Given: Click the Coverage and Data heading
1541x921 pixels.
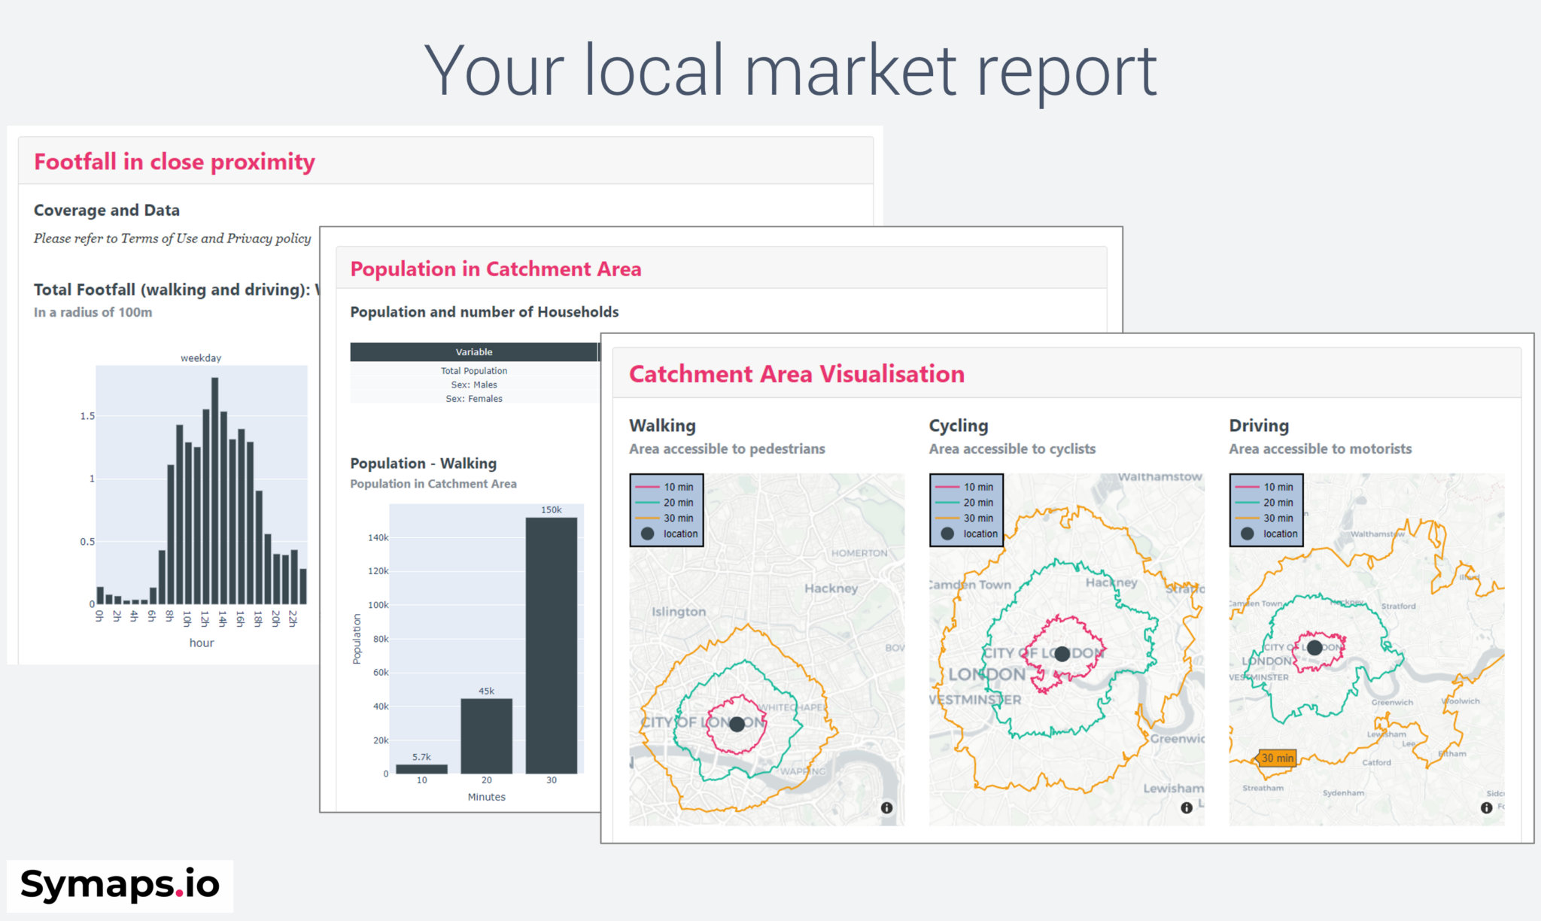Looking at the screenshot, I should click(107, 211).
